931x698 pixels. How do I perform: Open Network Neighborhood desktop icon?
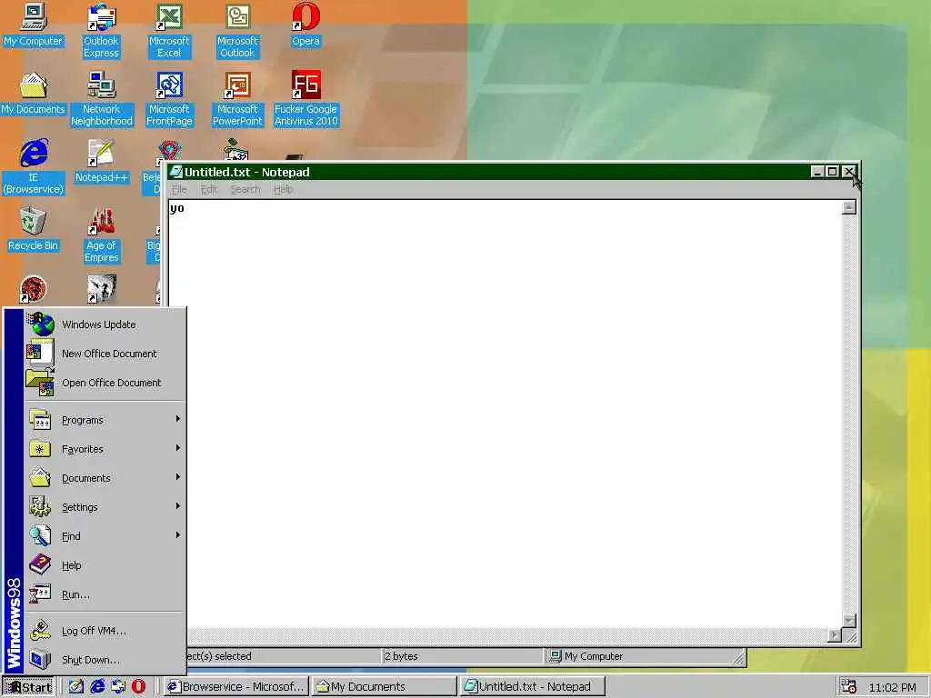pos(102,99)
